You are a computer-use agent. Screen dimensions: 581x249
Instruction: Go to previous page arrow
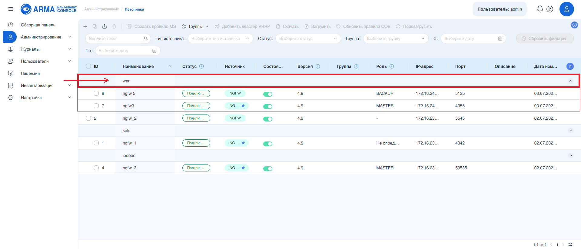pyautogui.click(x=551, y=245)
